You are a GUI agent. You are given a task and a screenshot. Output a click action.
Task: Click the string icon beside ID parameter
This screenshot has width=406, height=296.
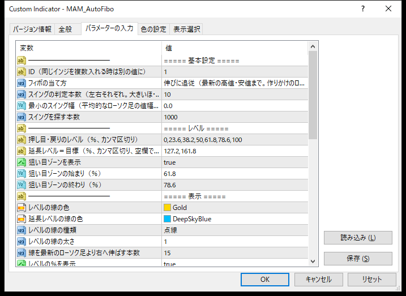22,72
